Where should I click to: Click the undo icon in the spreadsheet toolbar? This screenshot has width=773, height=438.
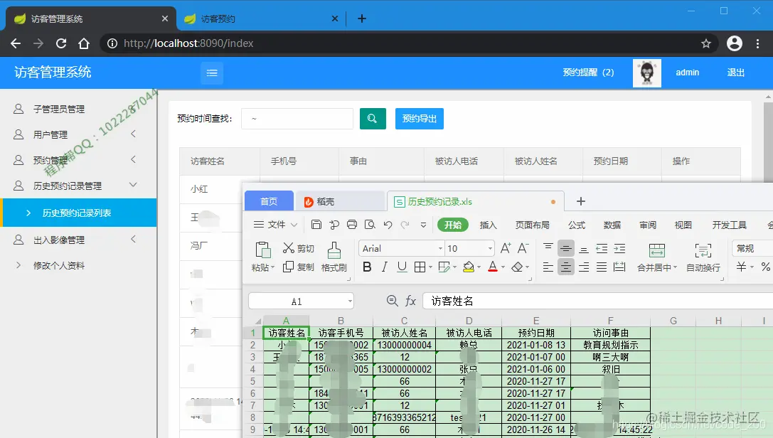click(x=388, y=225)
